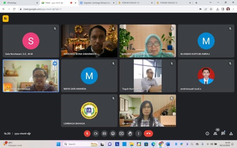Toggle the camera button in Meet controls

click(96, 134)
